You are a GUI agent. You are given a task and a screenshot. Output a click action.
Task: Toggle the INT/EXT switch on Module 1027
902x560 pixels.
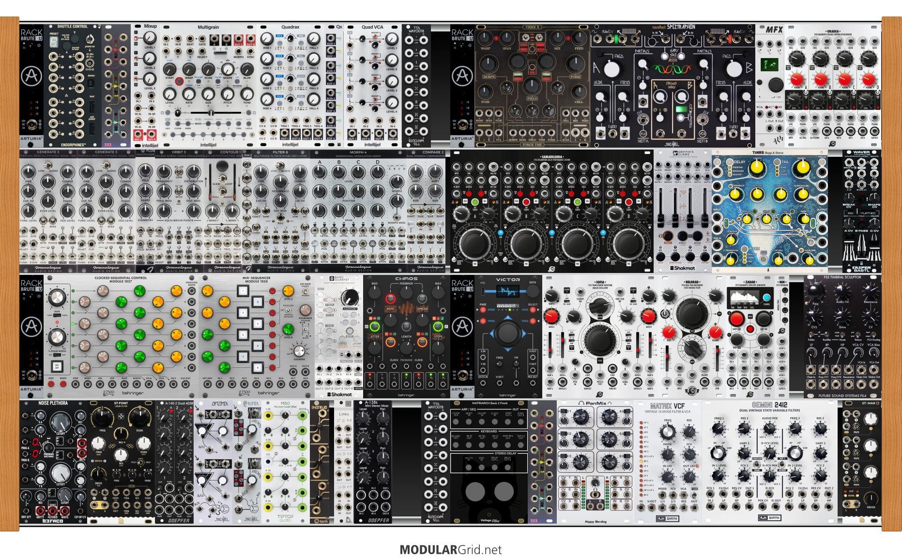[x=57, y=355]
